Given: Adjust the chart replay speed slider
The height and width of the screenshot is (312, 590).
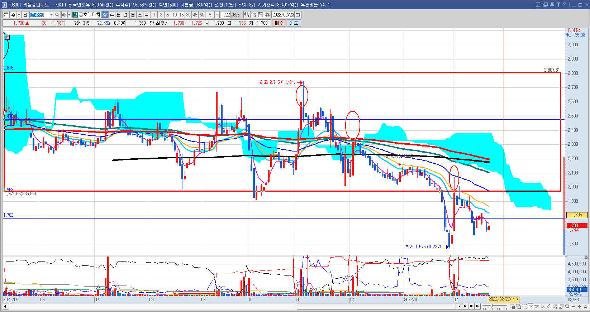Looking at the screenshot, I should (492, 306).
